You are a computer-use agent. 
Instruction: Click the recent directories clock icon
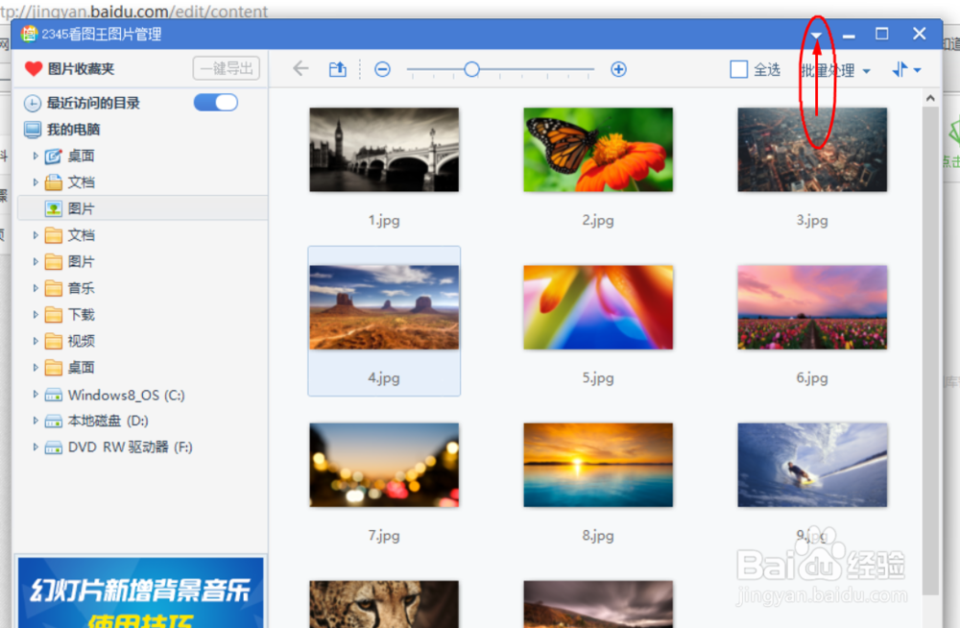[x=33, y=103]
